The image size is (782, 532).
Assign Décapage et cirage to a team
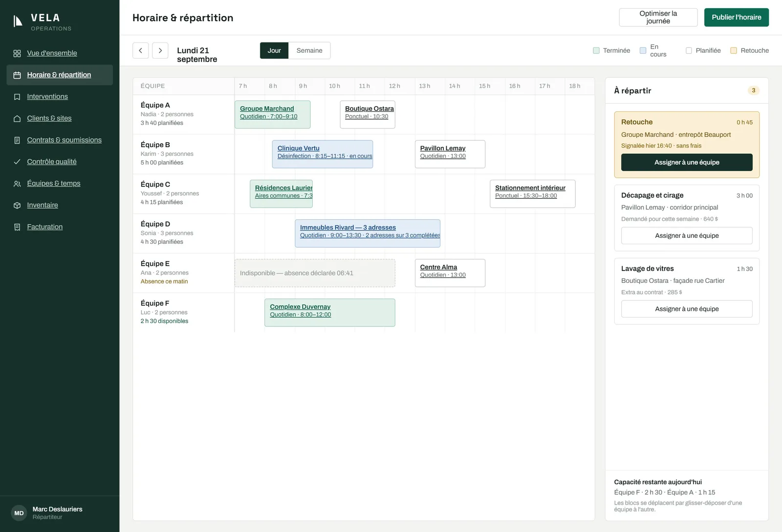coord(687,235)
